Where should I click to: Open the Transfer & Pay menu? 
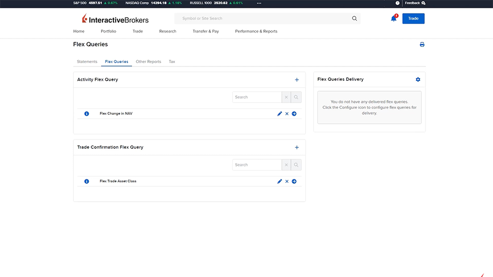(206, 31)
